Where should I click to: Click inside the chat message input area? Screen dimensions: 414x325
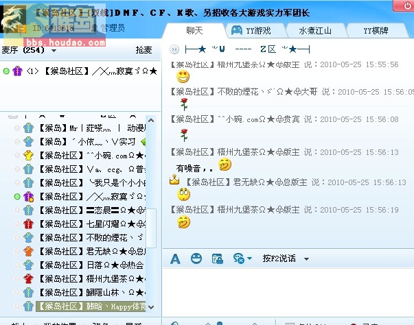(288, 293)
